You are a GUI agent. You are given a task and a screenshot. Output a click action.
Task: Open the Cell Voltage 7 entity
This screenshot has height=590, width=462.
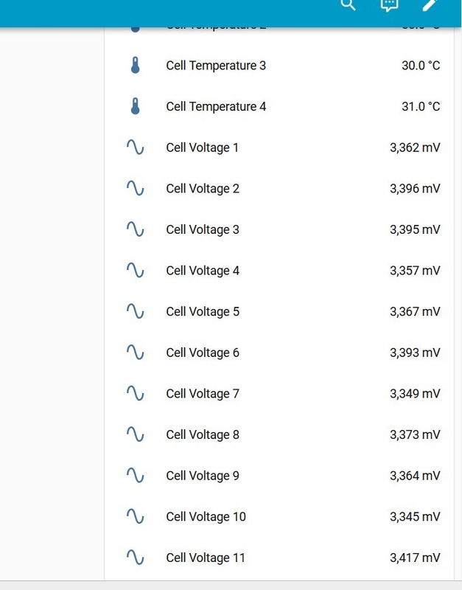(203, 394)
